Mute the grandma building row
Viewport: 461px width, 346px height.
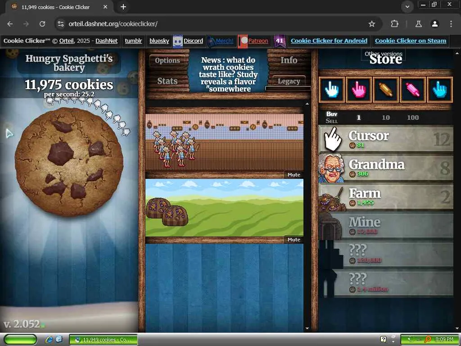[294, 175]
